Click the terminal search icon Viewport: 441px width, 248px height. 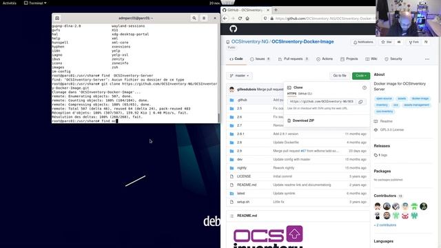[x=194, y=18]
